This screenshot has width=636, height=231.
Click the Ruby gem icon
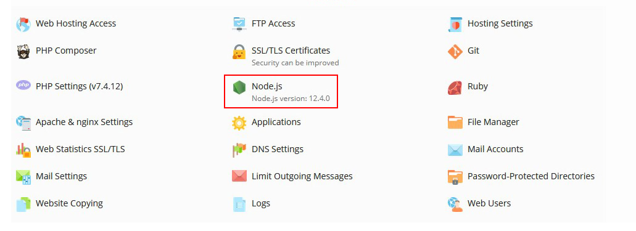tap(455, 87)
